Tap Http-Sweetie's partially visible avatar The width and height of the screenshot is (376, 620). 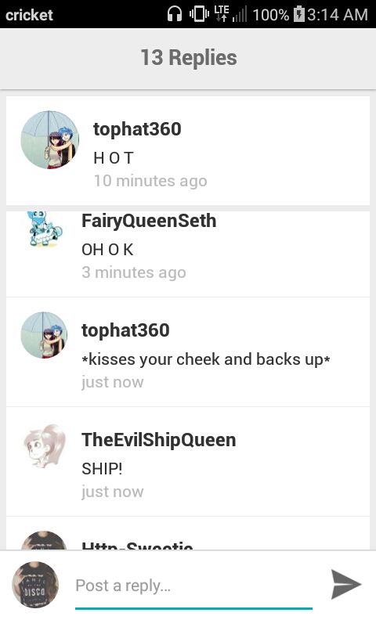click(x=44, y=540)
